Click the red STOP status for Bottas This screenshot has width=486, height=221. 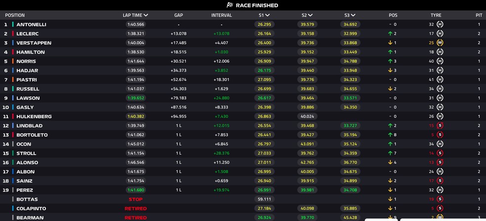point(136,199)
